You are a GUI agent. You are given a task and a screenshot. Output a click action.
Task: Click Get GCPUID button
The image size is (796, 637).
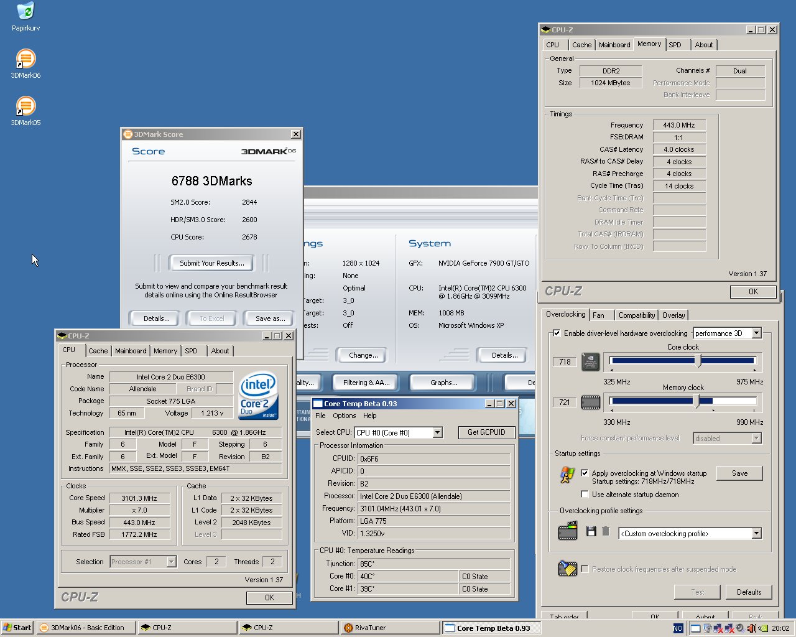486,432
